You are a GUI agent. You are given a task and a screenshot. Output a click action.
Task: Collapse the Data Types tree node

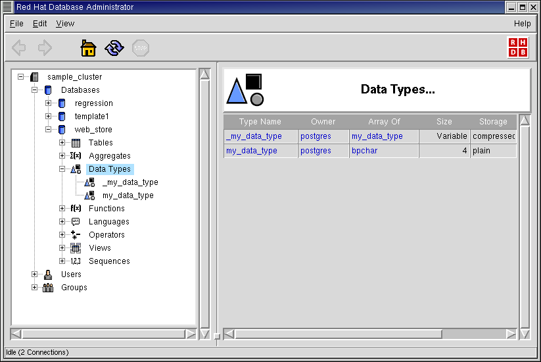coord(62,169)
